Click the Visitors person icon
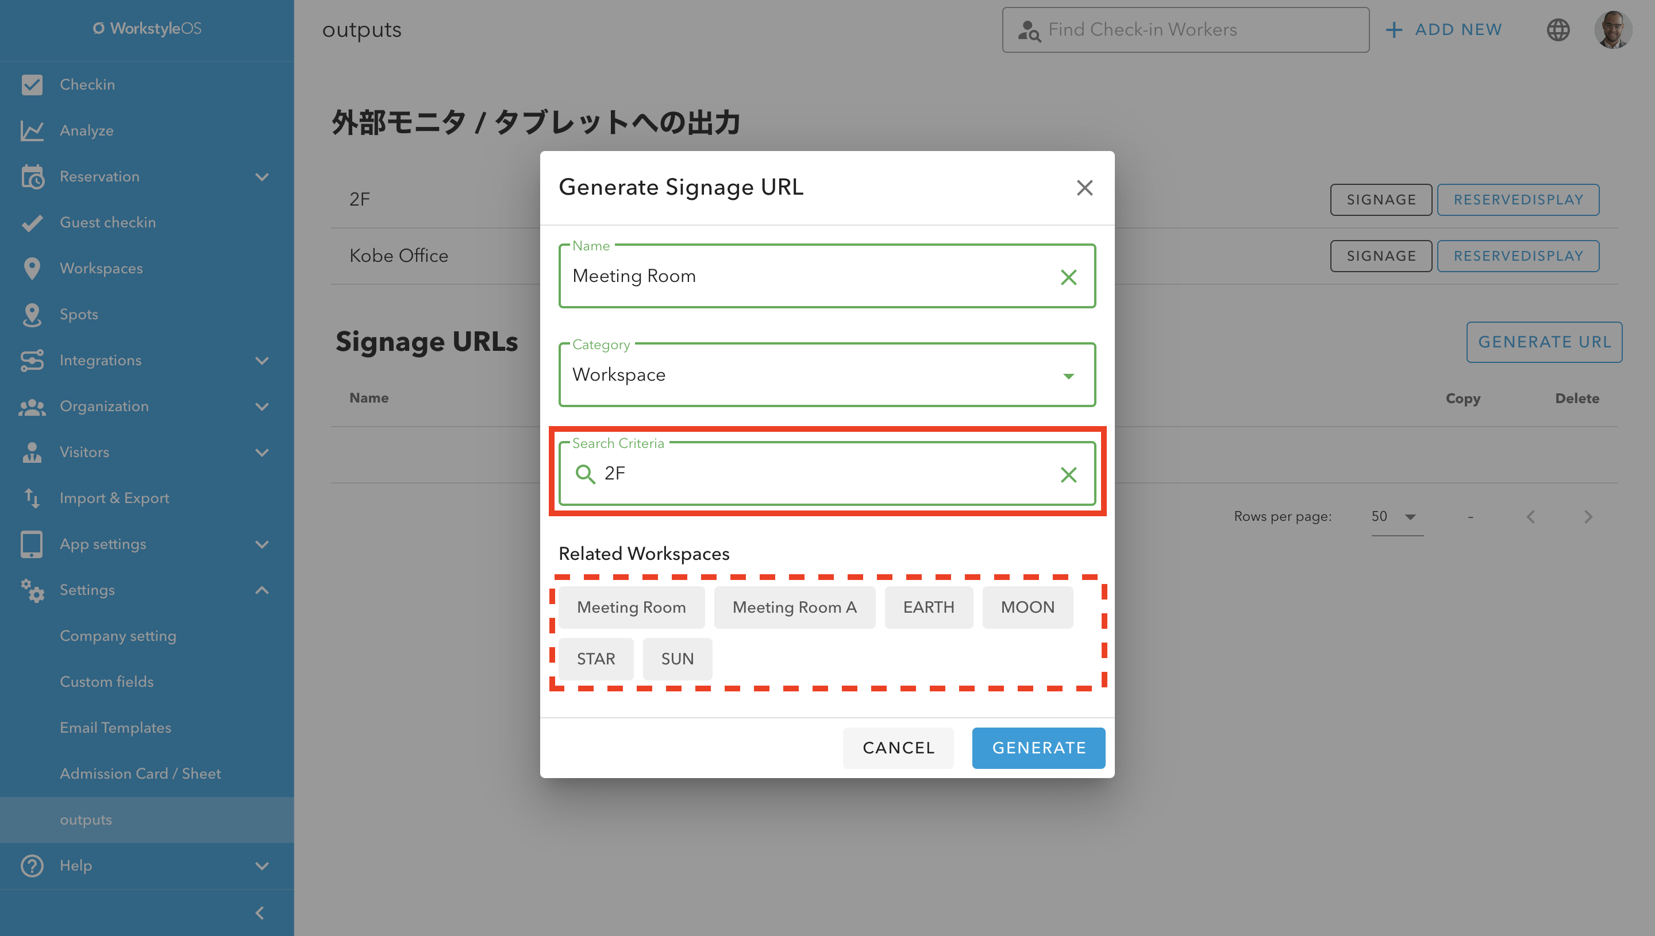 (x=32, y=452)
